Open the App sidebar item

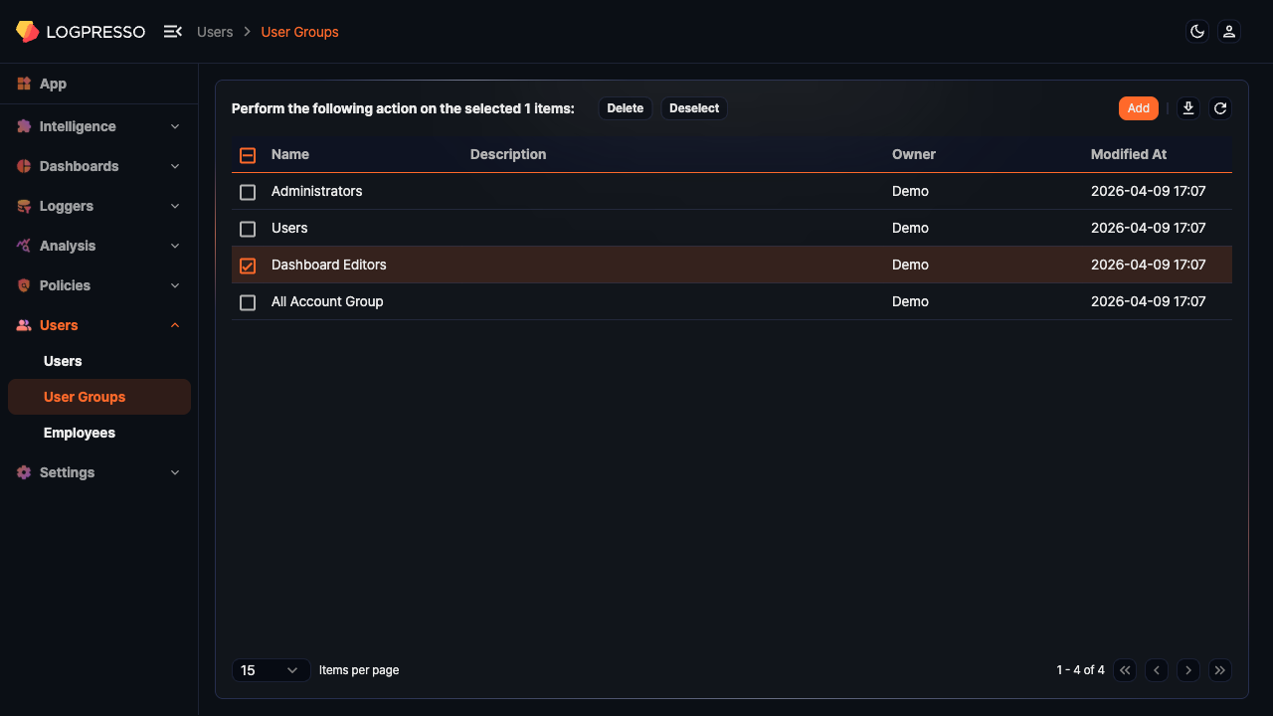pos(53,85)
